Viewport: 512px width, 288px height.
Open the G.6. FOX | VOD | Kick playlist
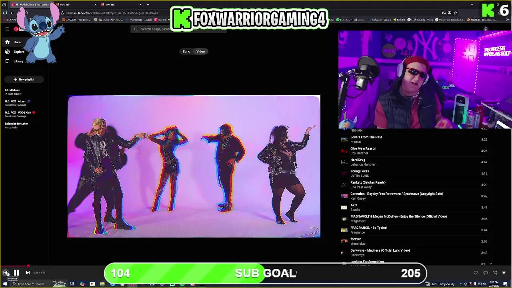pos(24,114)
